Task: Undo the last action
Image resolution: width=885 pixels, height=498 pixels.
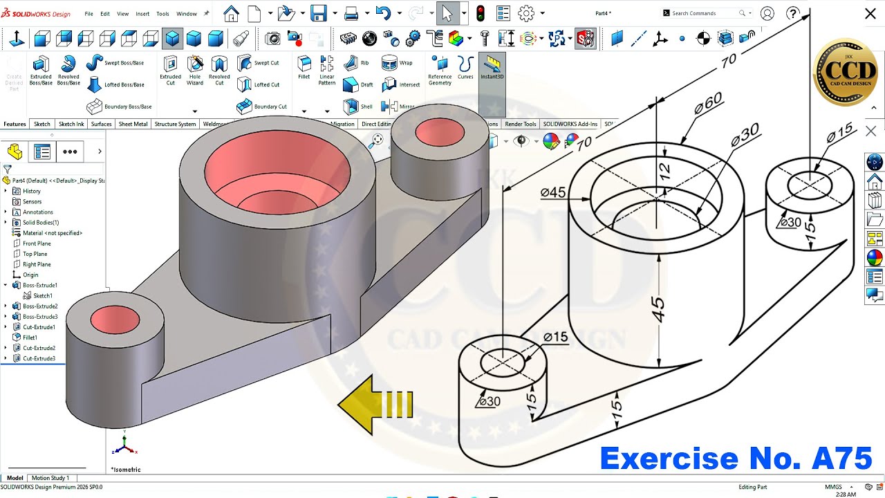Action: point(383,13)
